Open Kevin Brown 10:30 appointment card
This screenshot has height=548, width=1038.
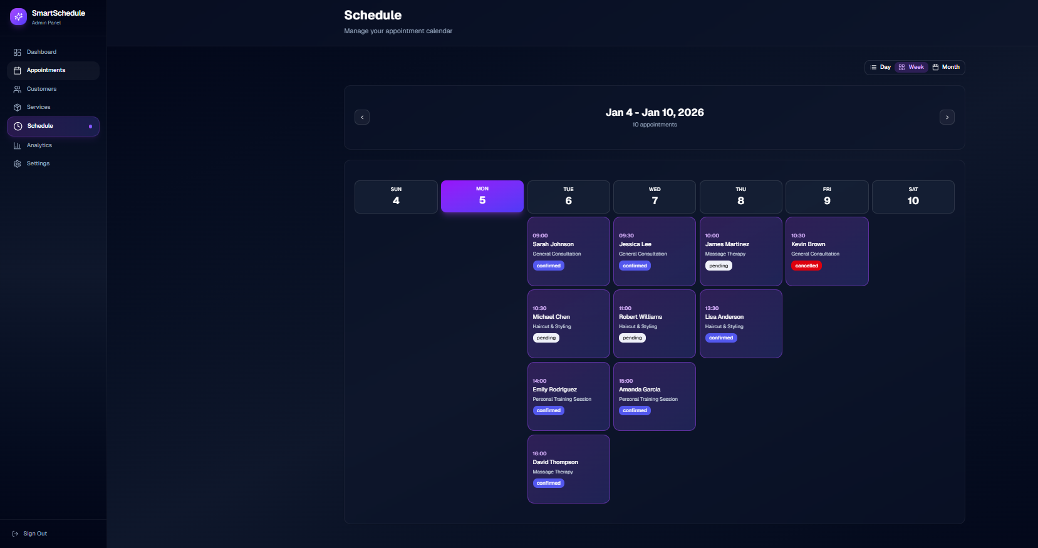coord(827,251)
